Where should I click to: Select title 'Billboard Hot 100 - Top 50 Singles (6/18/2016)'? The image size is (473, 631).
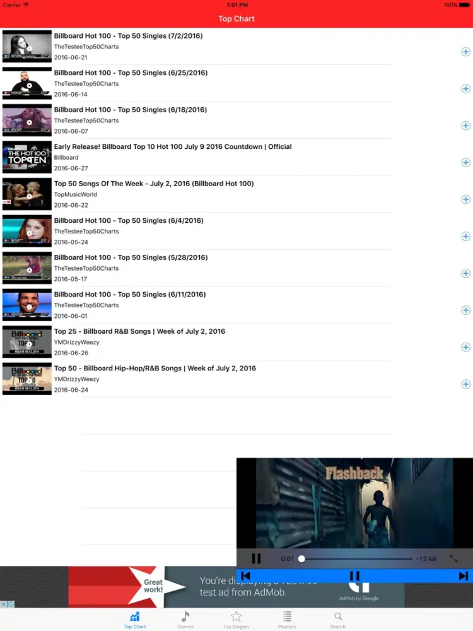coord(131,110)
